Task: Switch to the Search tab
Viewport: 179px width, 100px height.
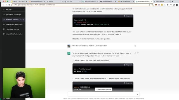Action: click(x=55, y=2)
